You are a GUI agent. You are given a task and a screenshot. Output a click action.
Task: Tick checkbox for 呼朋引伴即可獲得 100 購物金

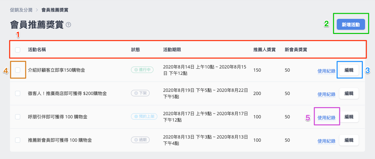(18, 117)
